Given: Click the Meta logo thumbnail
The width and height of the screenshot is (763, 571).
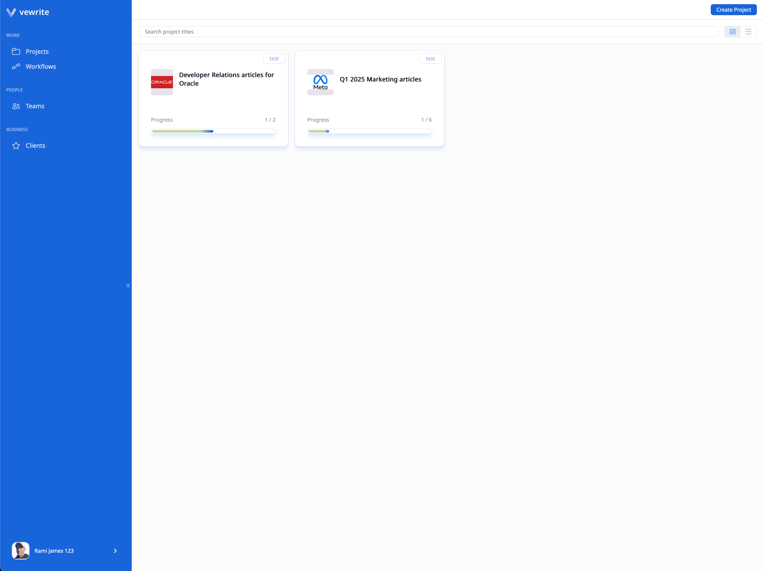Looking at the screenshot, I should 320,82.
